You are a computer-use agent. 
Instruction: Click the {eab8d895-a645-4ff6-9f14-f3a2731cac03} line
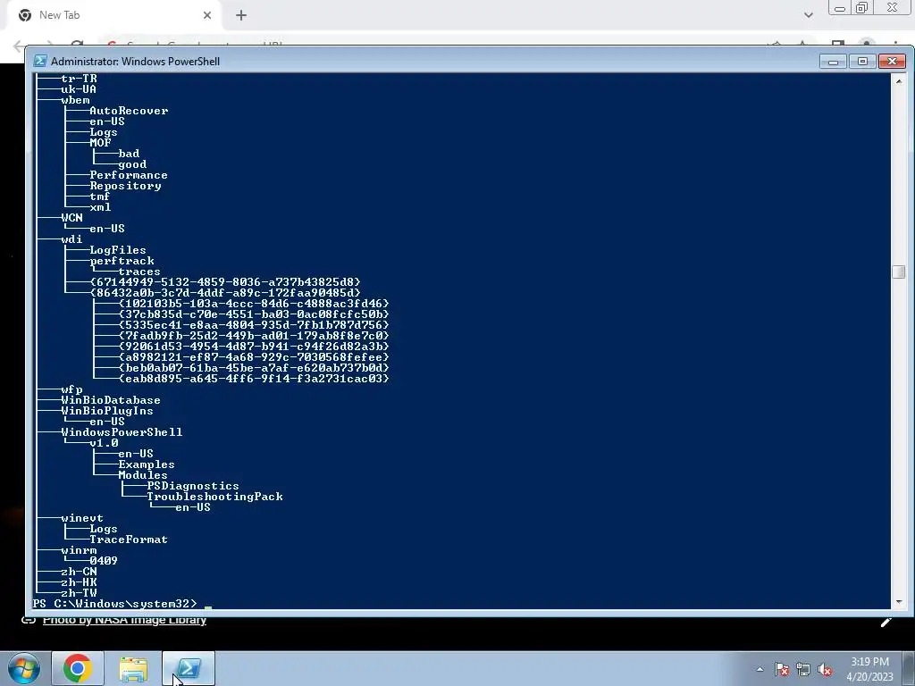[x=254, y=379]
